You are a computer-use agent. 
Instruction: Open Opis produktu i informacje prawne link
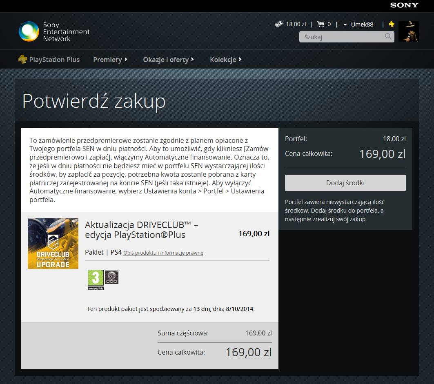pos(163,253)
